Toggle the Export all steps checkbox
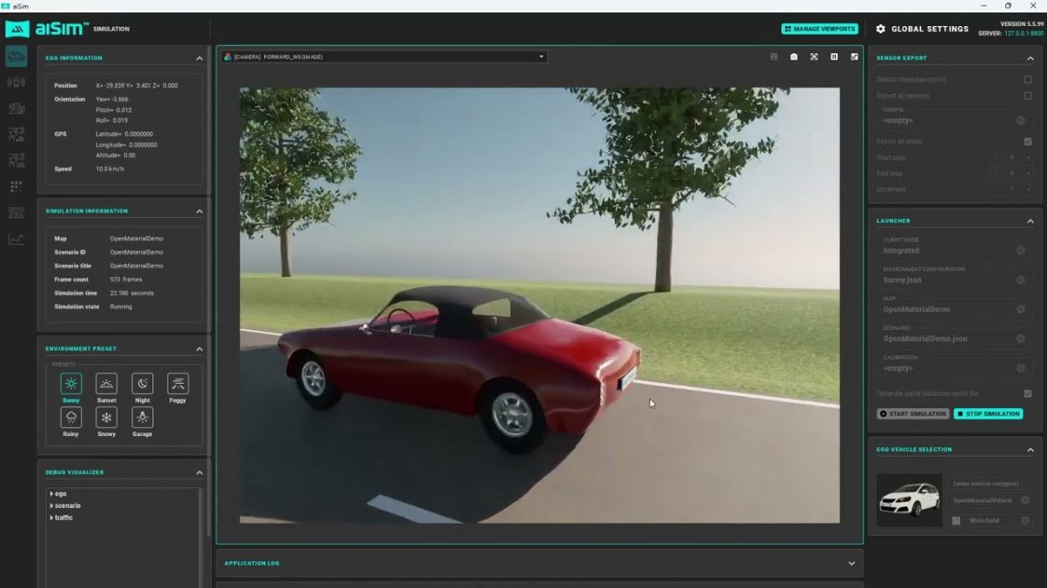The width and height of the screenshot is (1047, 588). point(1027,142)
